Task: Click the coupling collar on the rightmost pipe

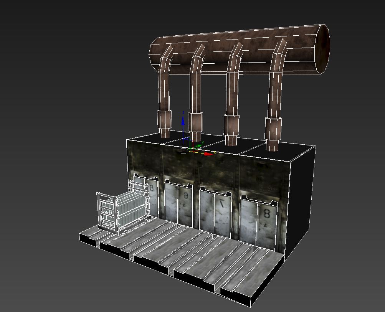Action: [273, 129]
